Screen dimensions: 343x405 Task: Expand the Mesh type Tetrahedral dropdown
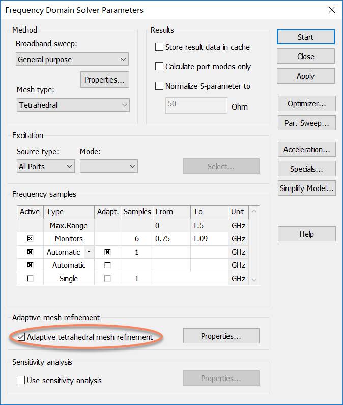click(x=73, y=105)
